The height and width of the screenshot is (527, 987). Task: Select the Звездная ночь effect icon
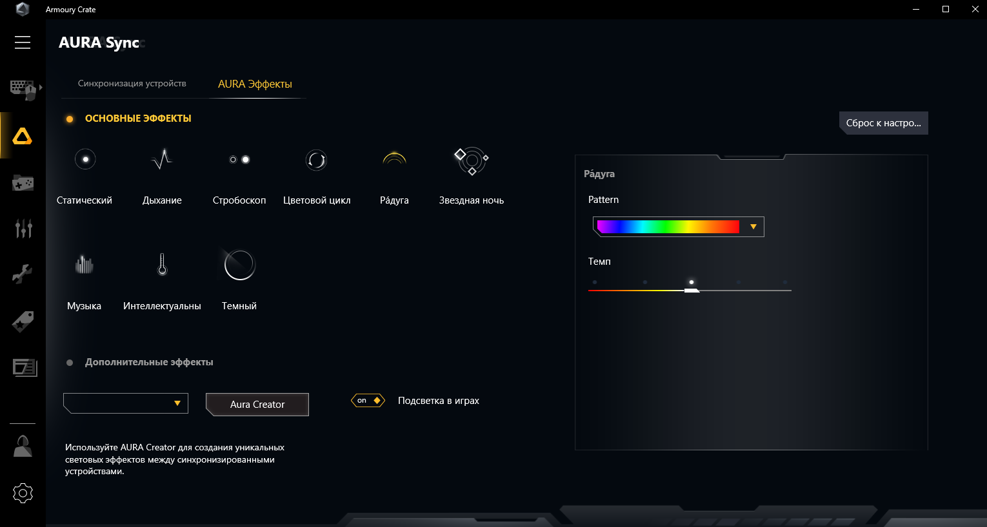(x=472, y=161)
